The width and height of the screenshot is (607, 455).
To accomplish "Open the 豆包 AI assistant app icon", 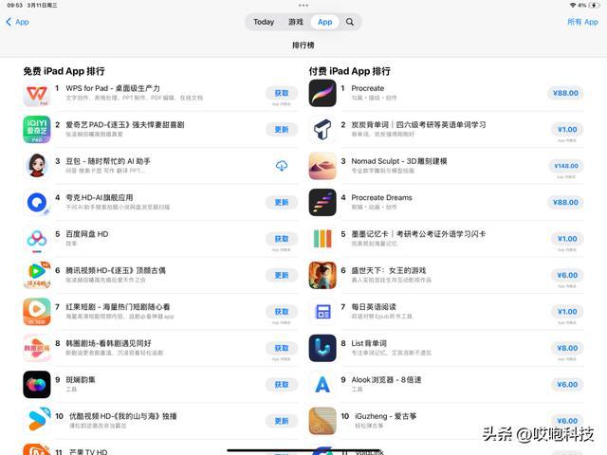I will pyautogui.click(x=37, y=166).
